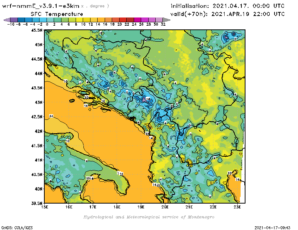The image size is (298, 230).
Task: Click the '16E' longitude label
Action: pos(69,207)
